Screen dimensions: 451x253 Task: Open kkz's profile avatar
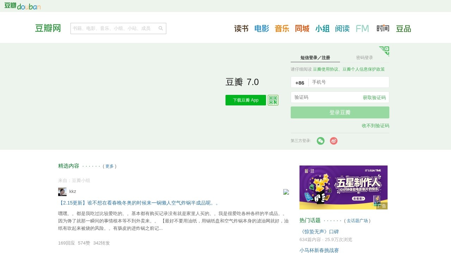[62, 192]
